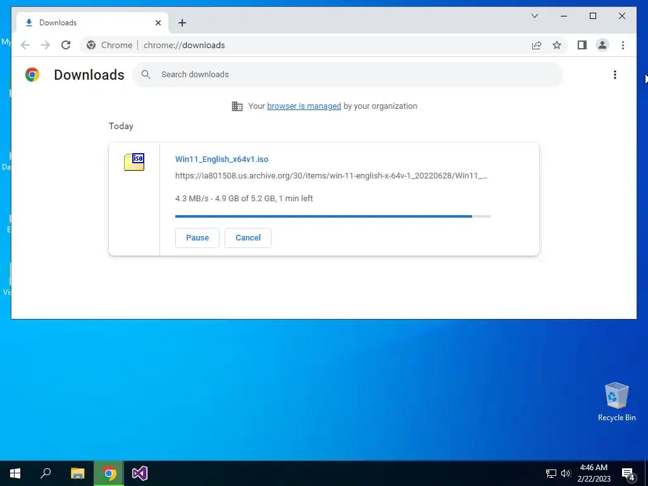Open the volume tray icon

click(x=565, y=473)
